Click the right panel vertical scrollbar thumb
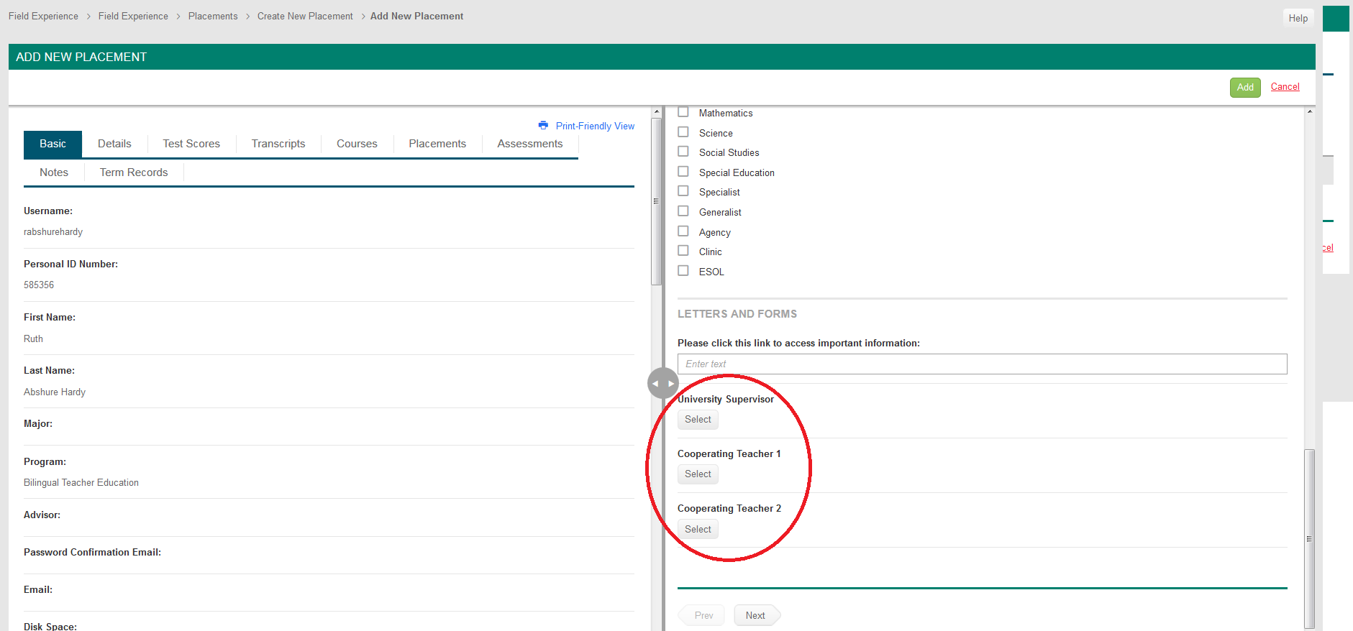Image resolution: width=1353 pixels, height=631 pixels. click(1310, 538)
